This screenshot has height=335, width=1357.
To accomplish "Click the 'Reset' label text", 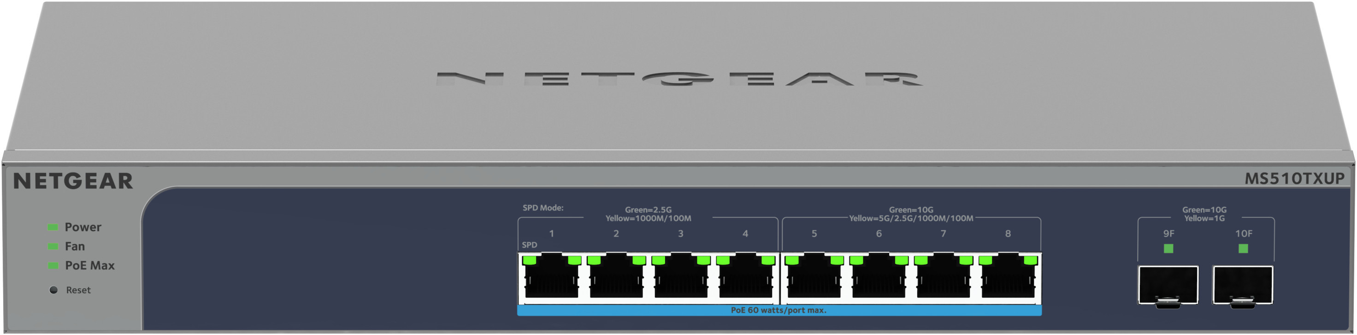I will (78, 290).
